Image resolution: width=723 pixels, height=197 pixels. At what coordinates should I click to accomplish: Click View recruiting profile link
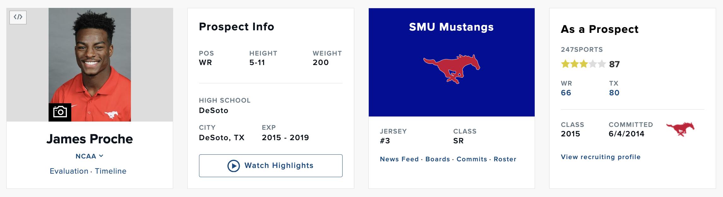(601, 157)
